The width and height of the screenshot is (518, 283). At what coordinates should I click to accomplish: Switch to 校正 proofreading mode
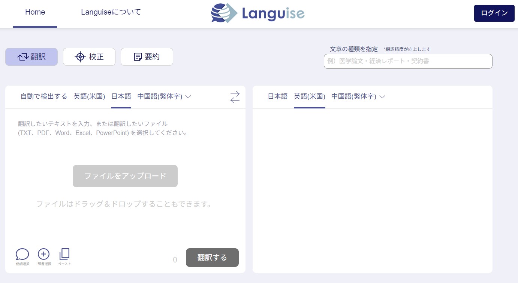[x=89, y=57]
